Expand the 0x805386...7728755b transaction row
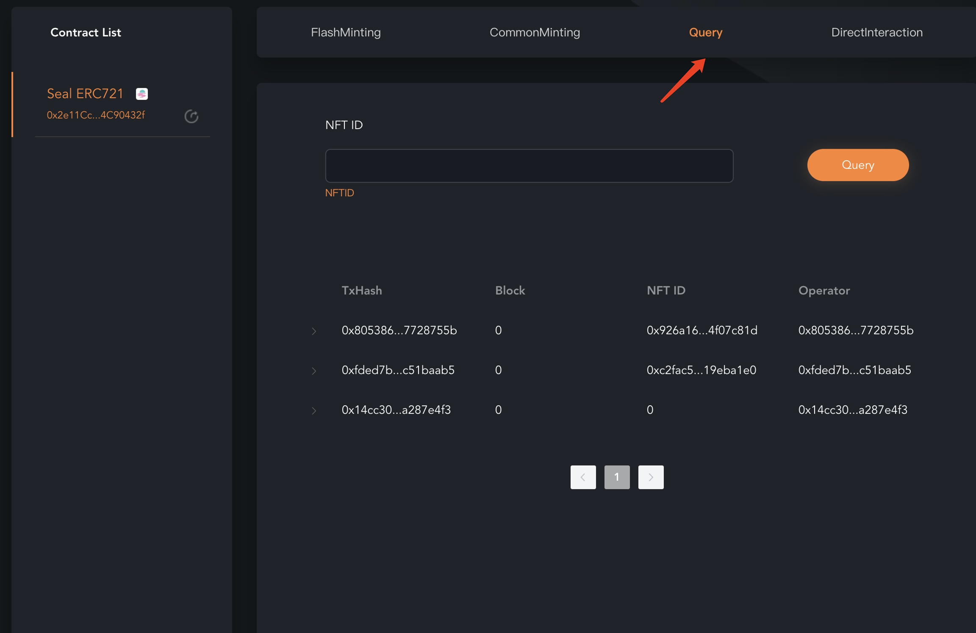 coord(314,331)
